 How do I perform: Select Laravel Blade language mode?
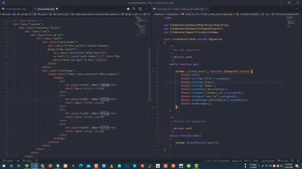pyautogui.click(x=268, y=161)
